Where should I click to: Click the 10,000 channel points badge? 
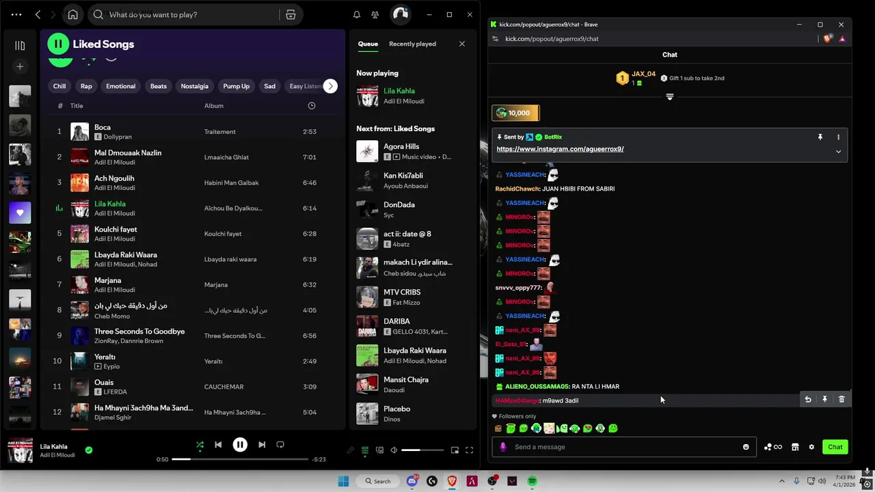coord(515,113)
